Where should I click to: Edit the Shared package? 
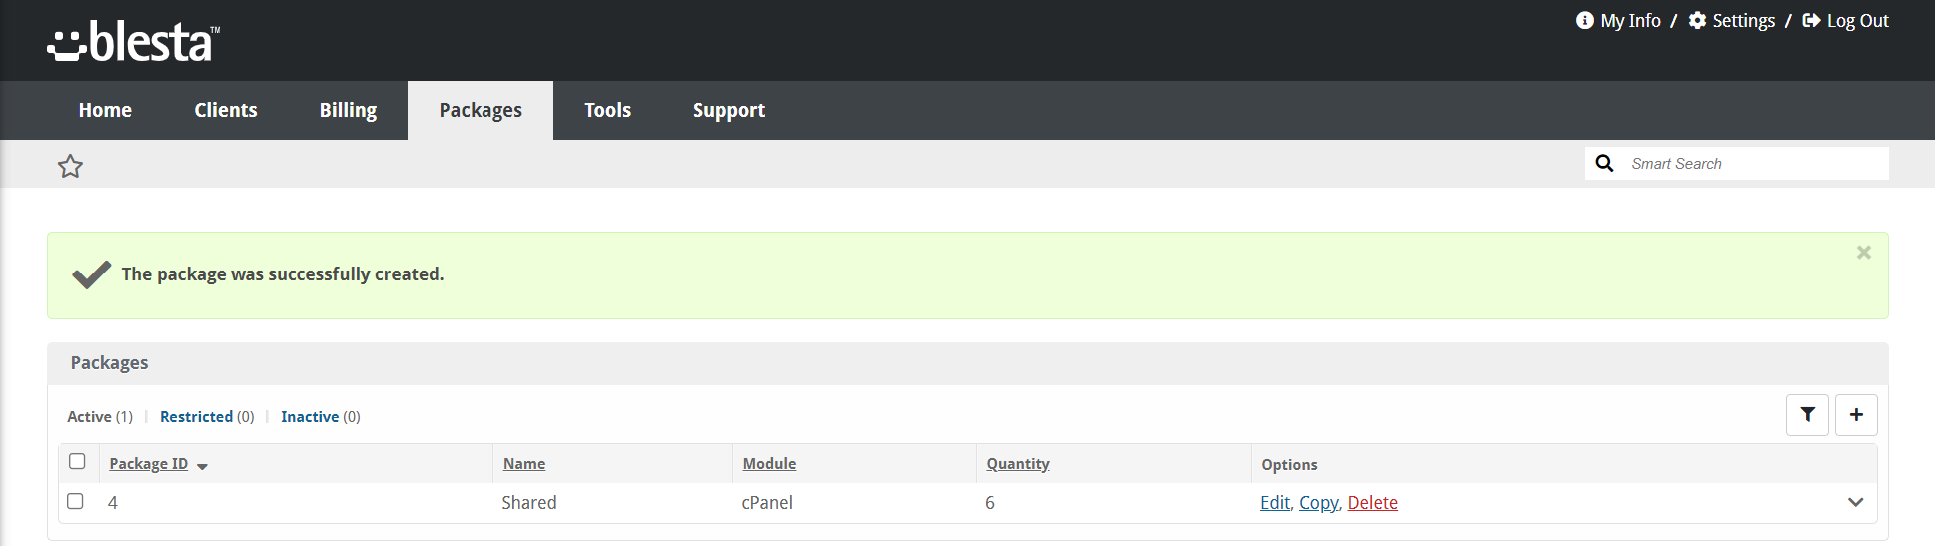coord(1274,503)
